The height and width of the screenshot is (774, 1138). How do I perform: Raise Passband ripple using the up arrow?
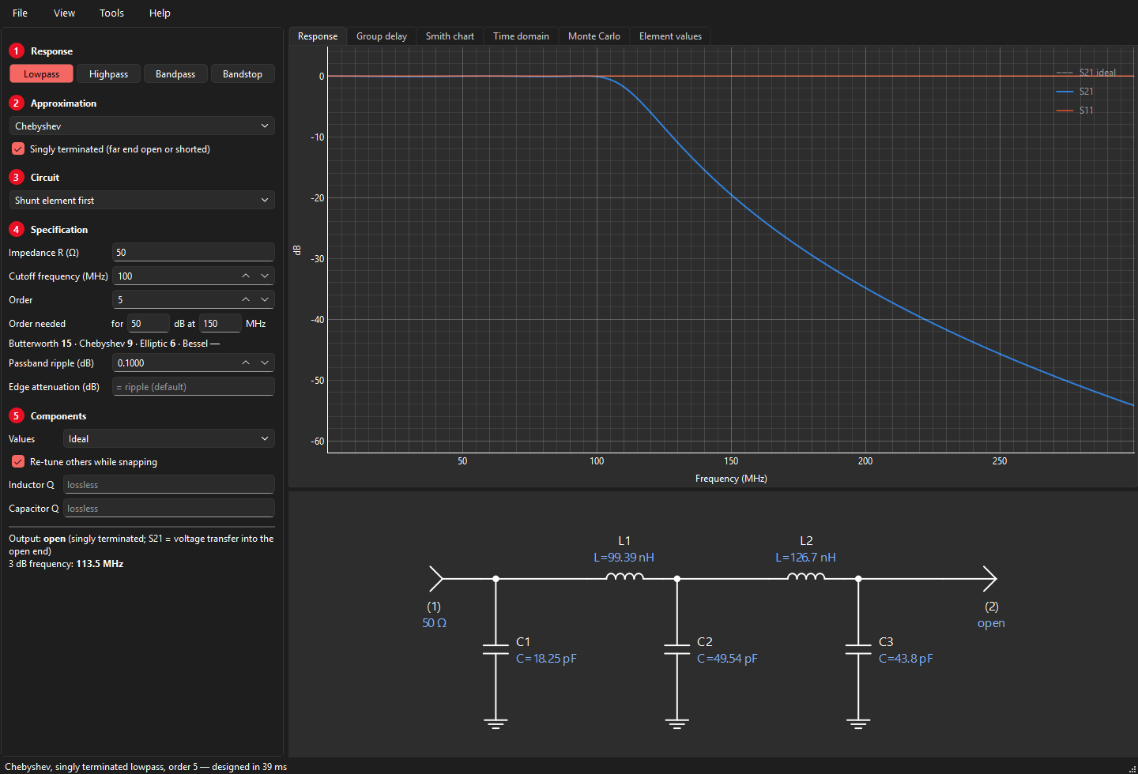point(246,363)
